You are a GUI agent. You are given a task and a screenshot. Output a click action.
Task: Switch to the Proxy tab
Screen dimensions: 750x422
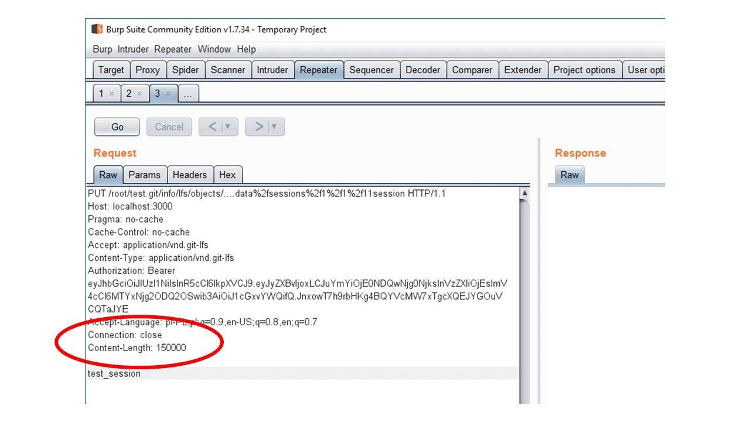(148, 70)
